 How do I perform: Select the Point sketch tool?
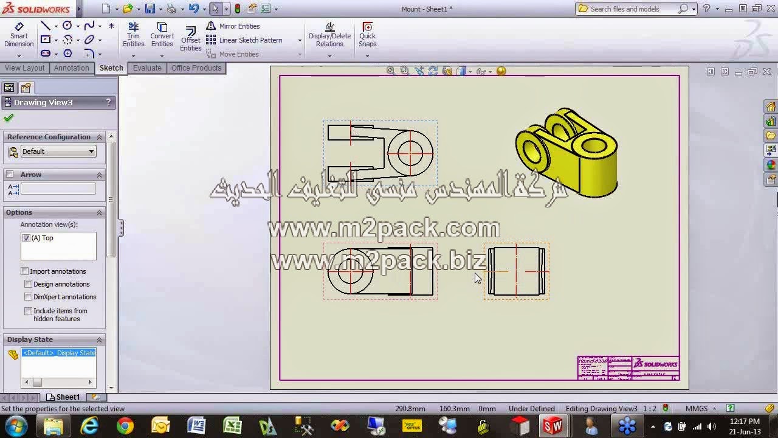tap(111, 26)
